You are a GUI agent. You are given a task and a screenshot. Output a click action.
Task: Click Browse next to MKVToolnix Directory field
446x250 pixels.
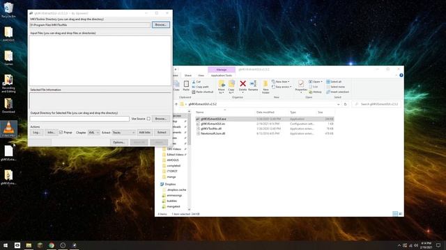coord(161,25)
